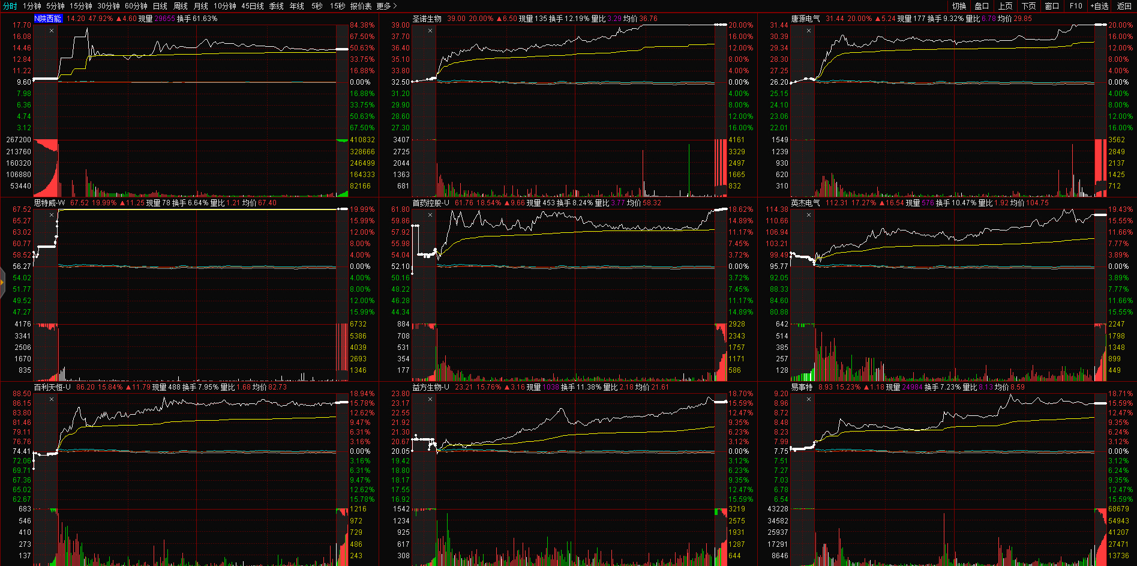This screenshot has height=566, width=1137.
Task: Select the 5分钟 period tab
Action: [55, 6]
